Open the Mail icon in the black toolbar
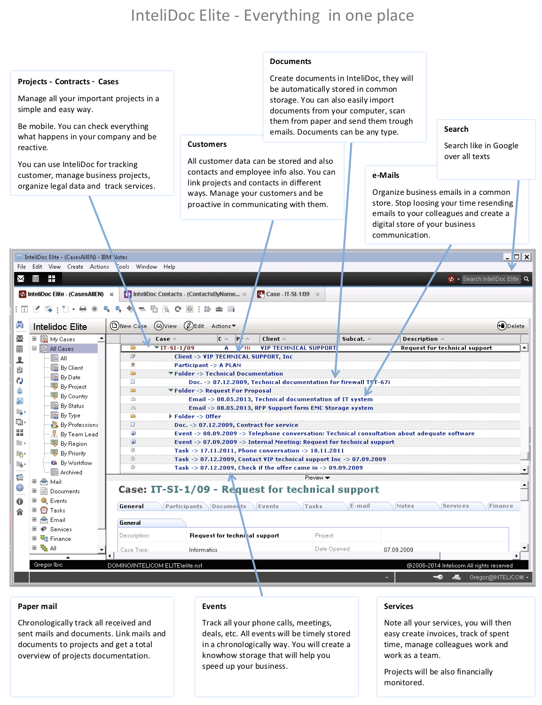Screen dimensions: 542x705 (x=21, y=279)
